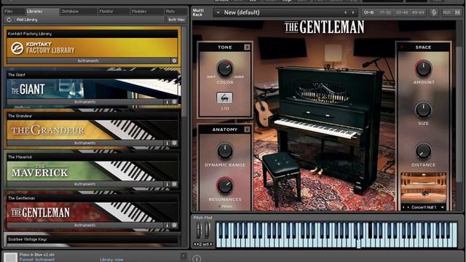This screenshot has width=466, height=262.
Task: Click the rack resize icon beside 49-64
Action: pos(434,12)
